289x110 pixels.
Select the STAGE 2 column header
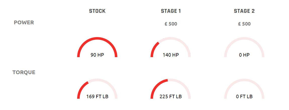coord(244,11)
